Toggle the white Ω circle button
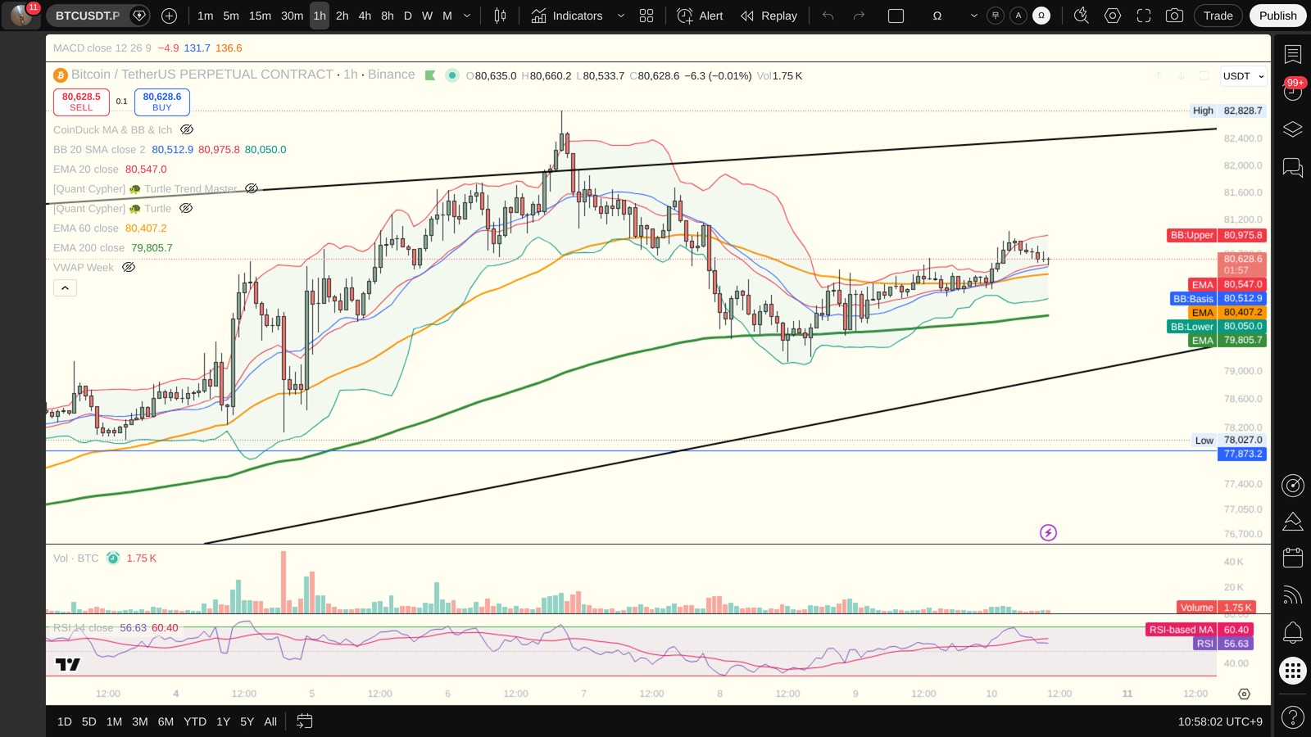This screenshot has width=1311, height=737. coord(1041,16)
